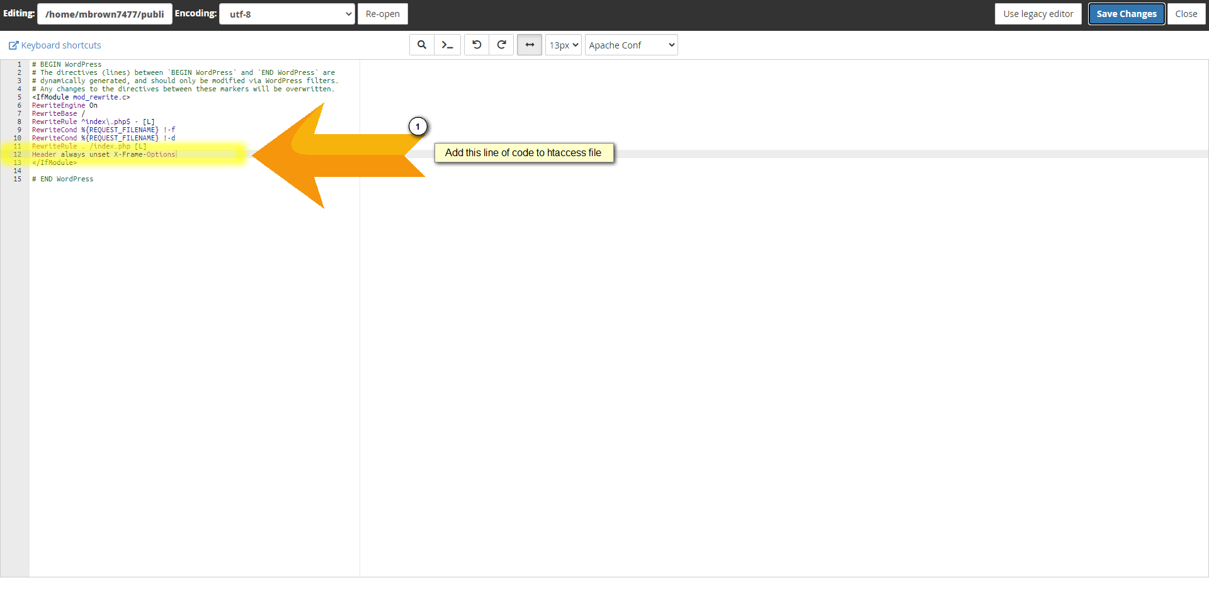The width and height of the screenshot is (1209, 590).
Task: Click the '</IfModule>' line
Action: pyautogui.click(x=55, y=162)
